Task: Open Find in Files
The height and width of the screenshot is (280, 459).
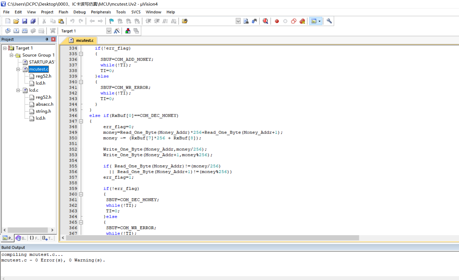Action: point(185,21)
